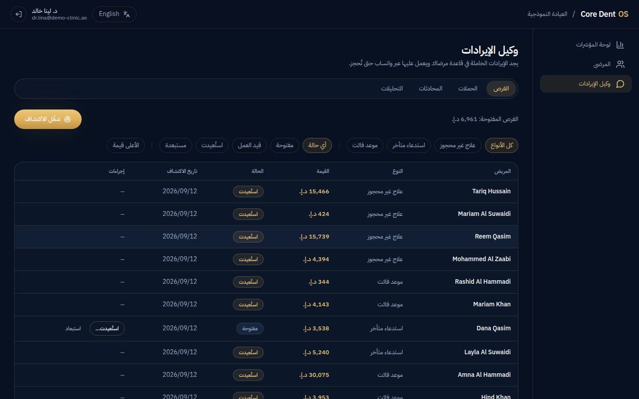Click patient name Mariam Khan
The width and height of the screenshot is (639, 399).
coord(492,305)
